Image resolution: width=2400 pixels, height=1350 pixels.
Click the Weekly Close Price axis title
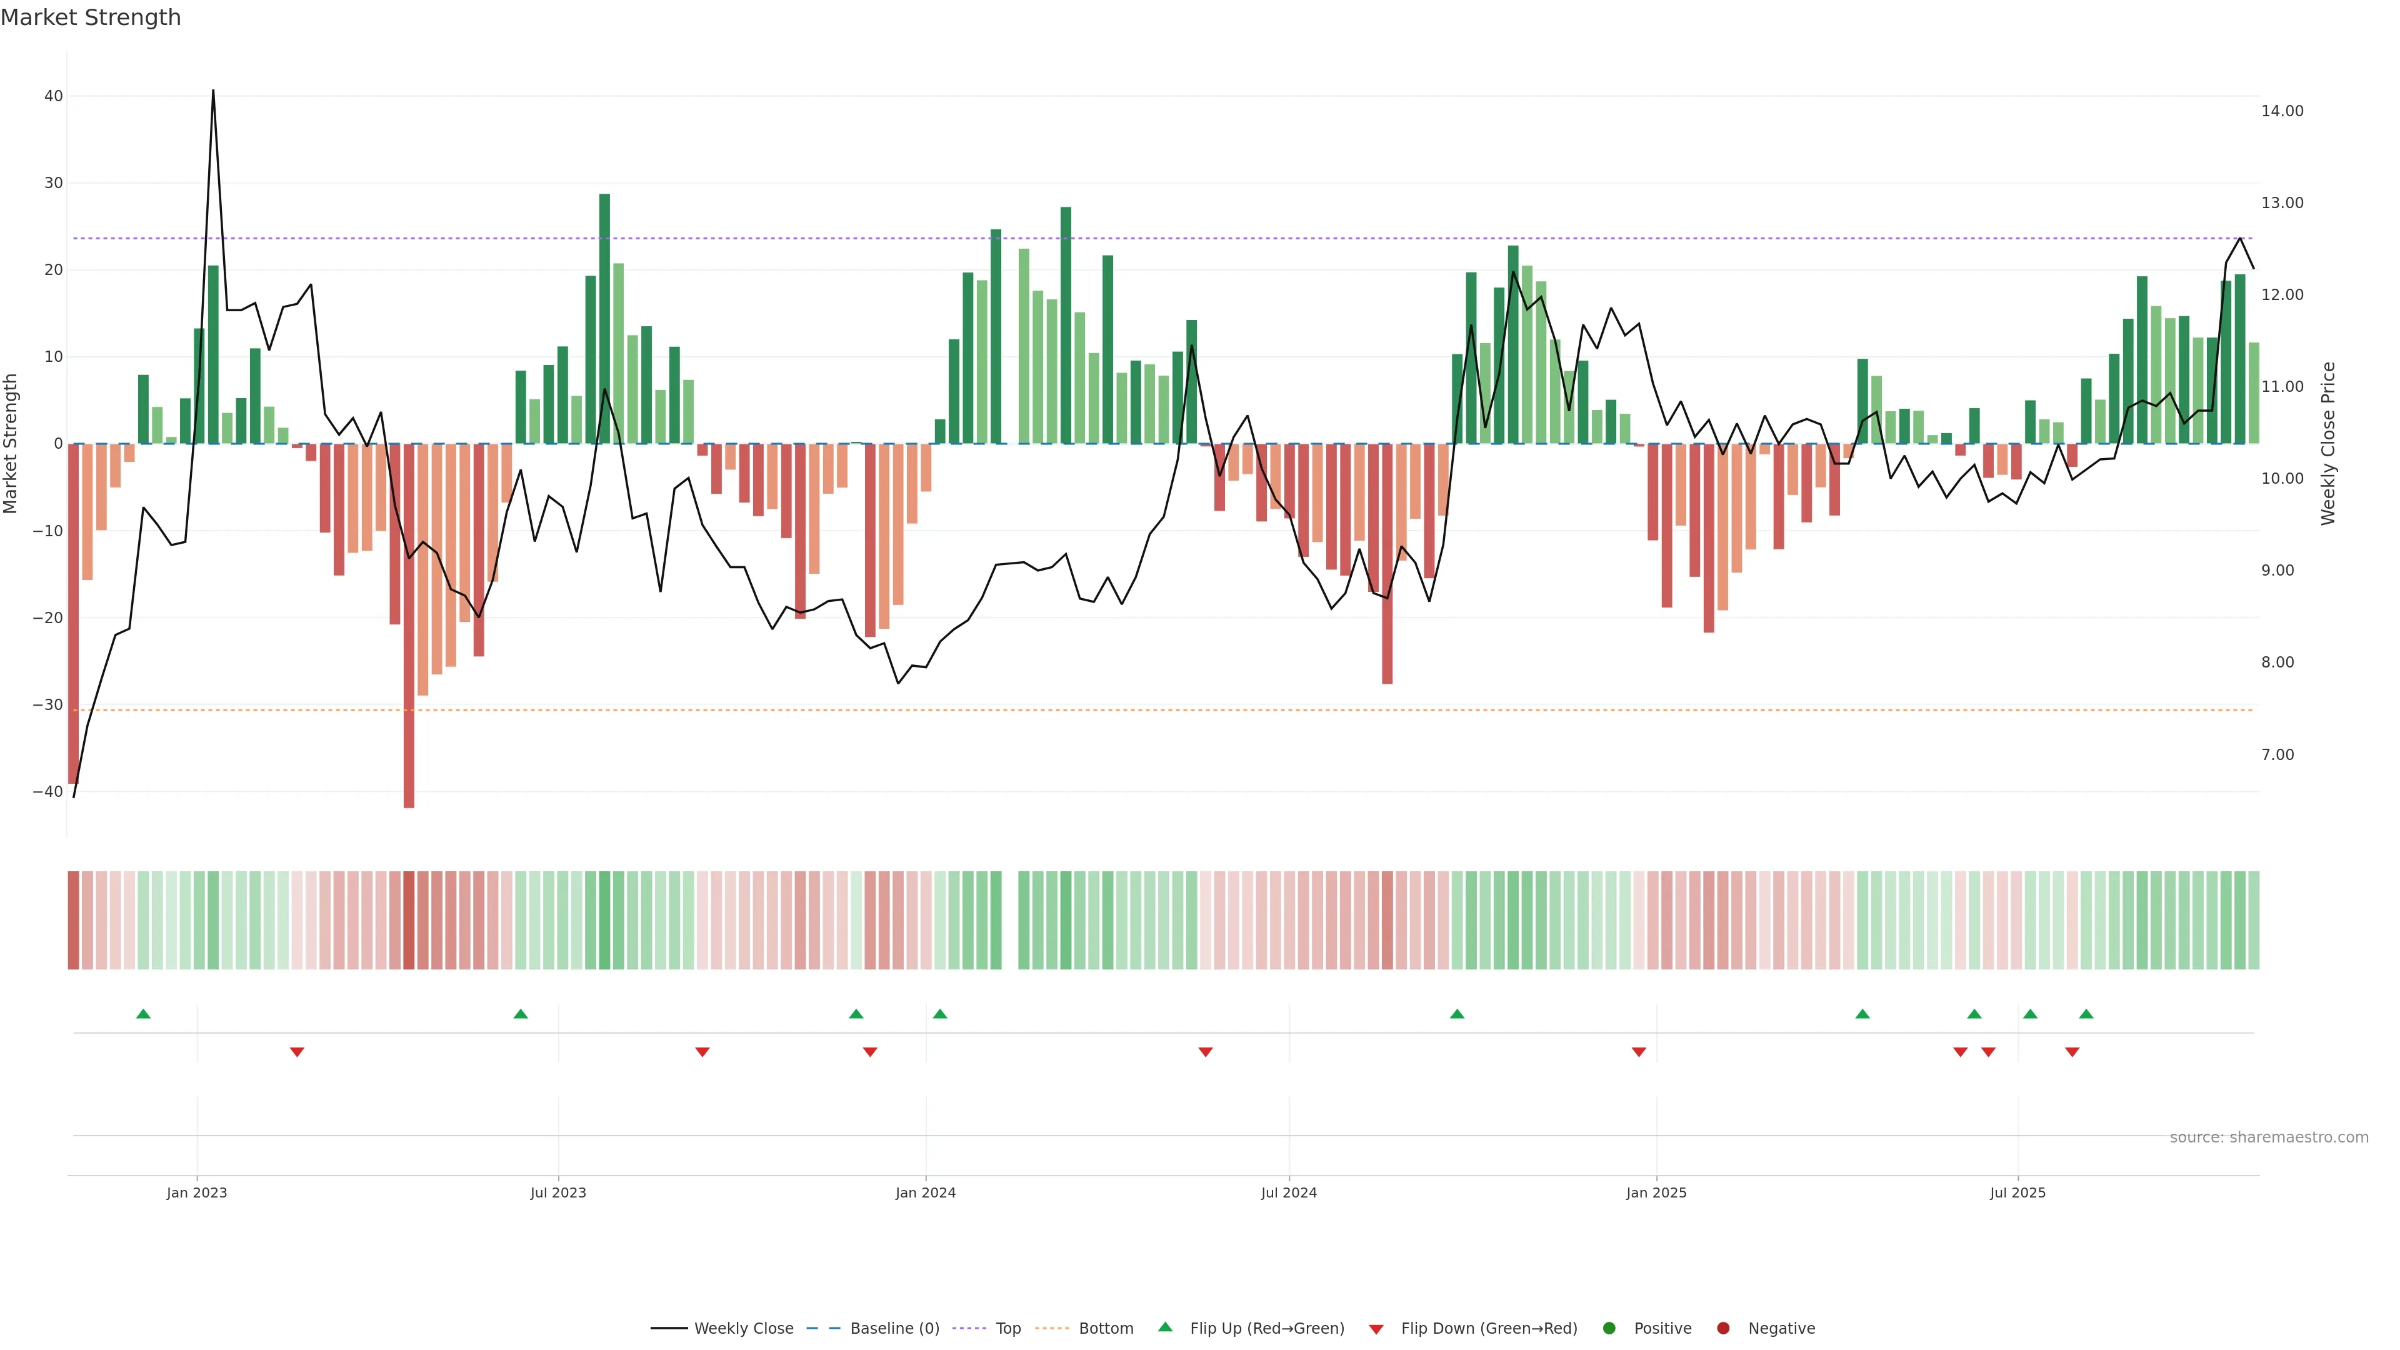(2328, 444)
